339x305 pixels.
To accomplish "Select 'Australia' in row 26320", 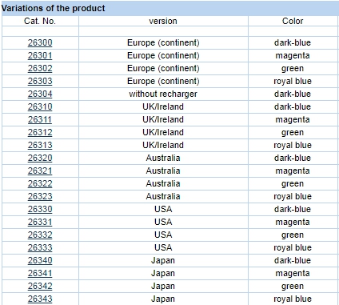I will coord(163,158).
